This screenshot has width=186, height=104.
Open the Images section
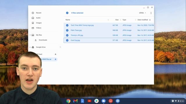pyautogui.click(x=39, y=23)
